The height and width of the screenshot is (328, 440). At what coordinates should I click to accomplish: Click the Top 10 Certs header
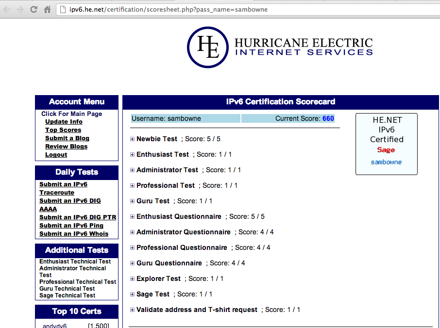pyautogui.click(x=77, y=311)
